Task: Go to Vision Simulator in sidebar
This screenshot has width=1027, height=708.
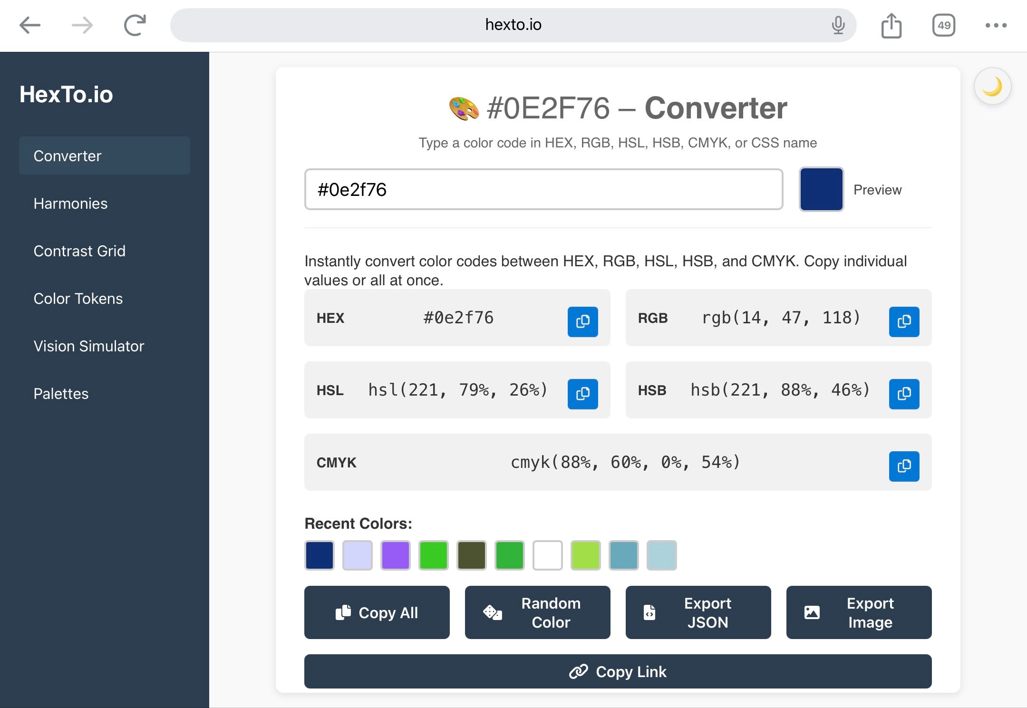Action: pos(88,346)
